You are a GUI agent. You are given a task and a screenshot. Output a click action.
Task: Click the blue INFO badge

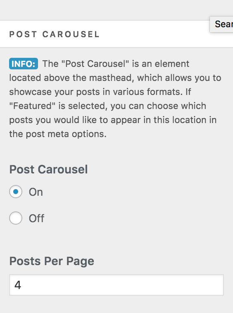[x=24, y=64]
